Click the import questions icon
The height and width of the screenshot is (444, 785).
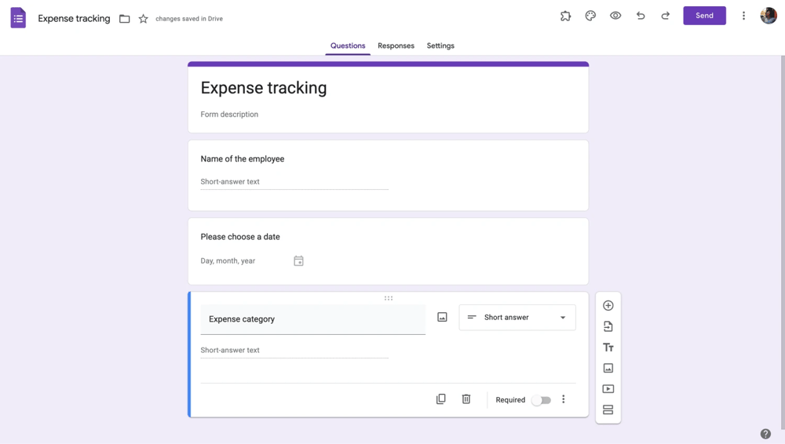[608, 326]
